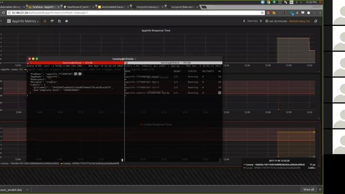
Task: Shift time range forward with right arrow
Action: [261, 21]
